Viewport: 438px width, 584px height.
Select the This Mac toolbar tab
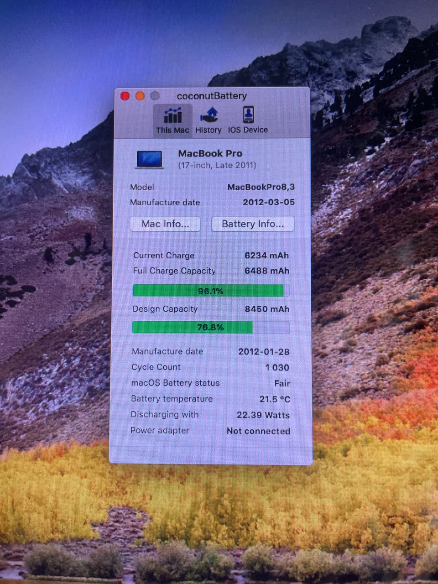coord(172,120)
